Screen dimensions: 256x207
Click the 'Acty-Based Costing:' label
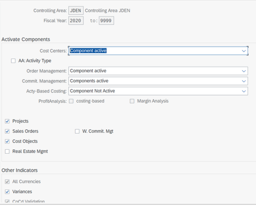pos(47,91)
